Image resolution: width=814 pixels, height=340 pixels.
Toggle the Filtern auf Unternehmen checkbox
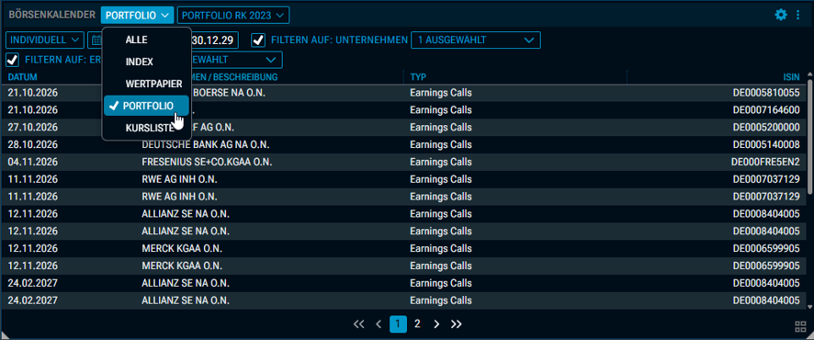click(258, 40)
